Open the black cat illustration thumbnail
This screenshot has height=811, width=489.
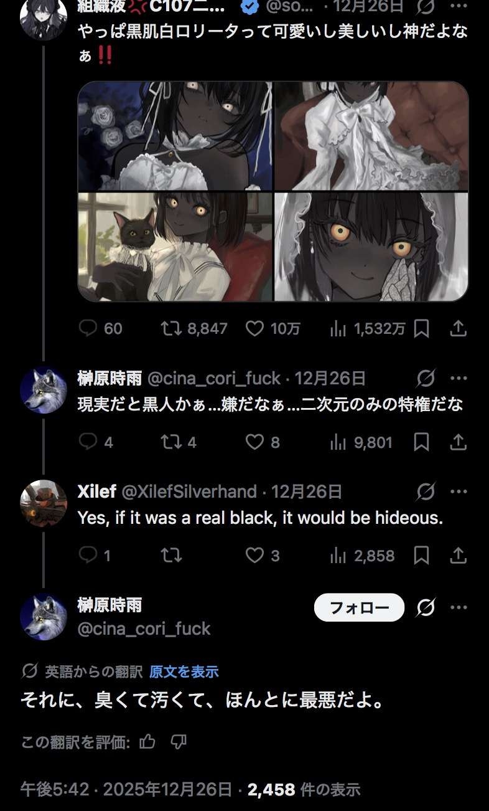point(175,247)
